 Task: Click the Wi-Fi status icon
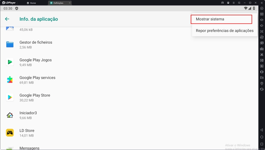tap(246, 8)
